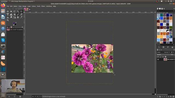Select the Smudge tool
Viewport: 175px width, 98px height.
pos(11,17)
